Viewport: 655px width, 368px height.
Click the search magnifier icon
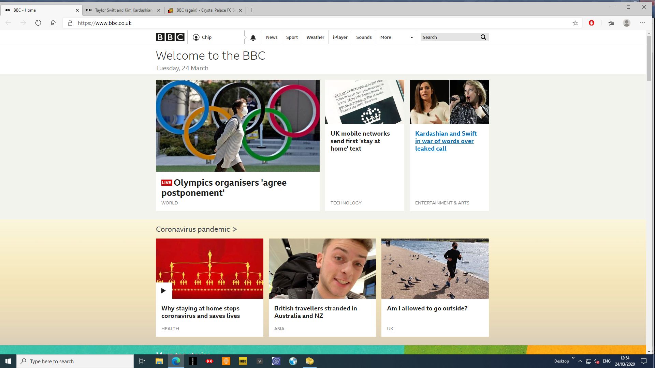point(483,37)
